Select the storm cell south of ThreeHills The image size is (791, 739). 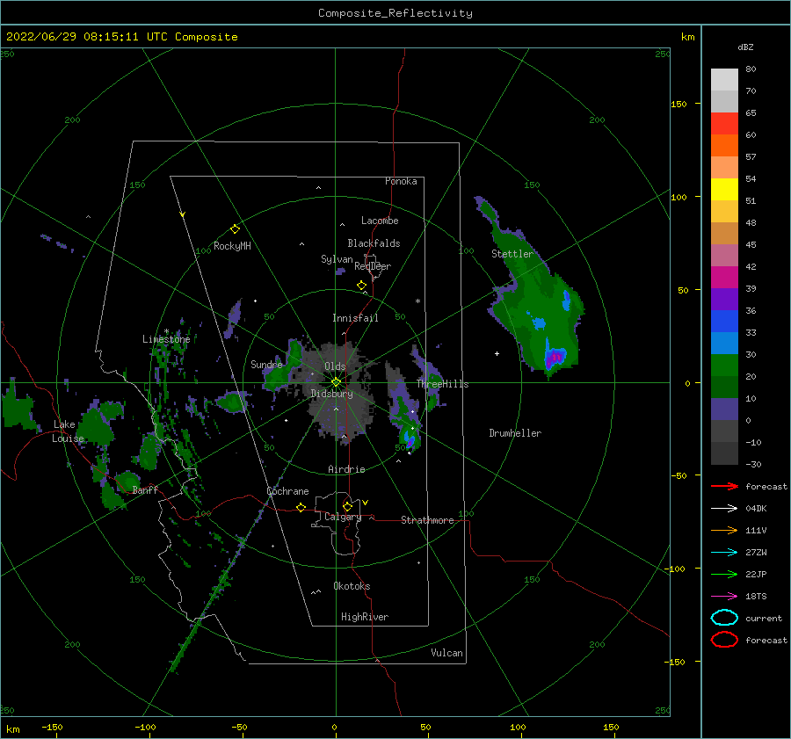[409, 438]
